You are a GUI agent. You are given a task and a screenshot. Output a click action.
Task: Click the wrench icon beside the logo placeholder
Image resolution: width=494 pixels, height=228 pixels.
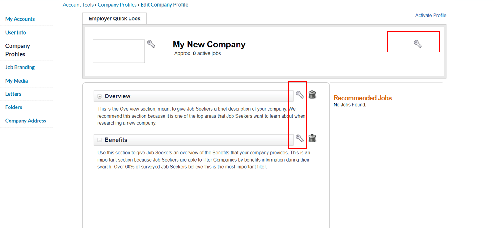[151, 44]
